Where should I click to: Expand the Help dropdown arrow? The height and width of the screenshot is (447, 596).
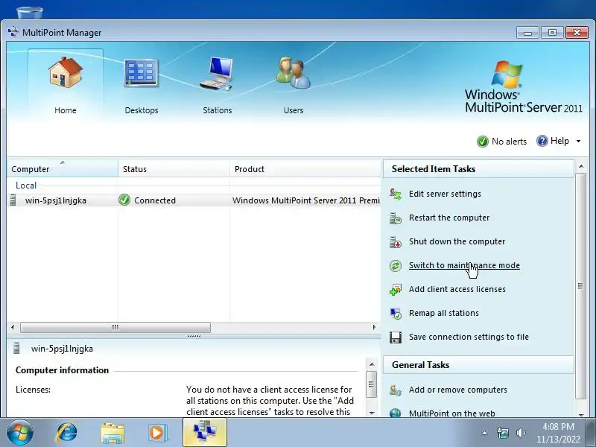point(579,141)
